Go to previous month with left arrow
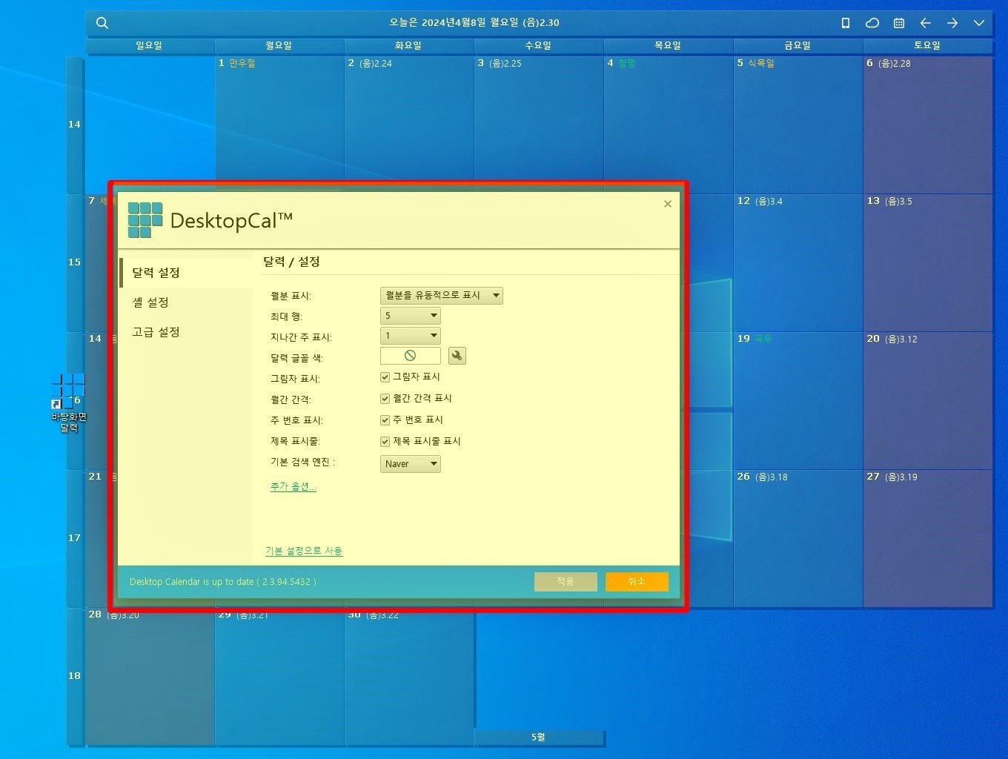This screenshot has height=759, width=1008. pos(926,23)
